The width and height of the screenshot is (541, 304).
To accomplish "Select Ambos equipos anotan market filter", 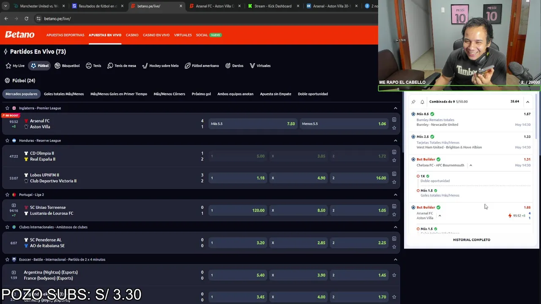I will coord(235,94).
